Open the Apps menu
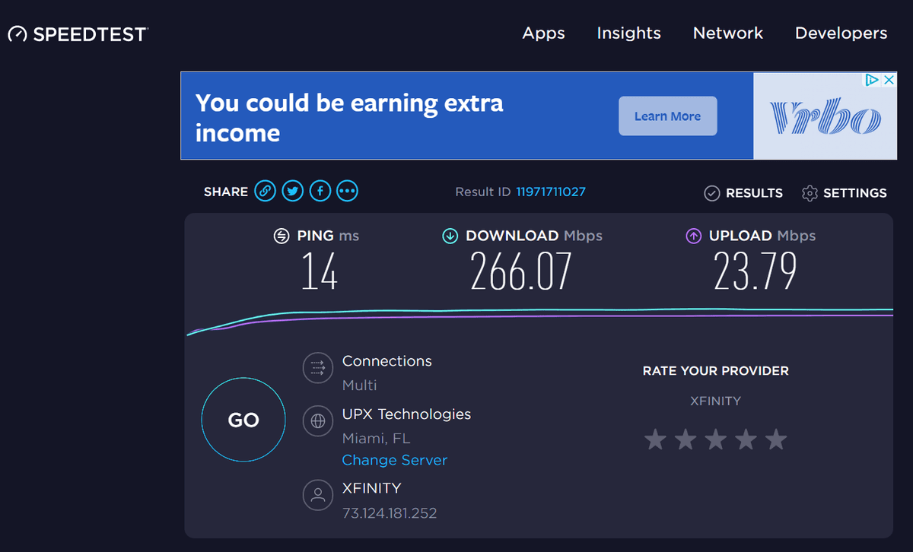This screenshot has width=913, height=552. [x=543, y=33]
